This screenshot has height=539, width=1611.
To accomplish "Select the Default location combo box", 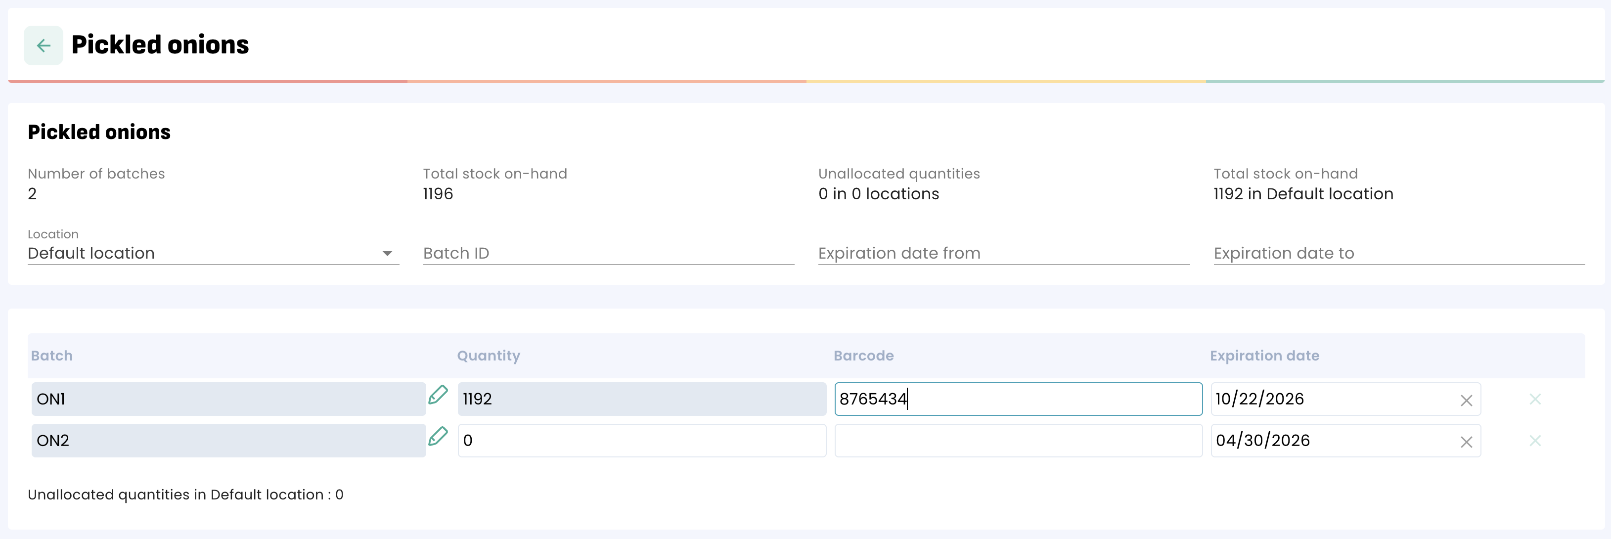I will coord(200,253).
